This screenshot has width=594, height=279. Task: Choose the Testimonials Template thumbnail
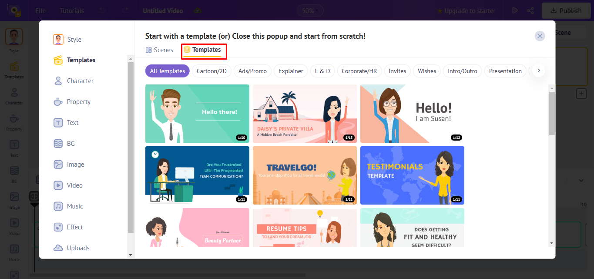[412, 175]
